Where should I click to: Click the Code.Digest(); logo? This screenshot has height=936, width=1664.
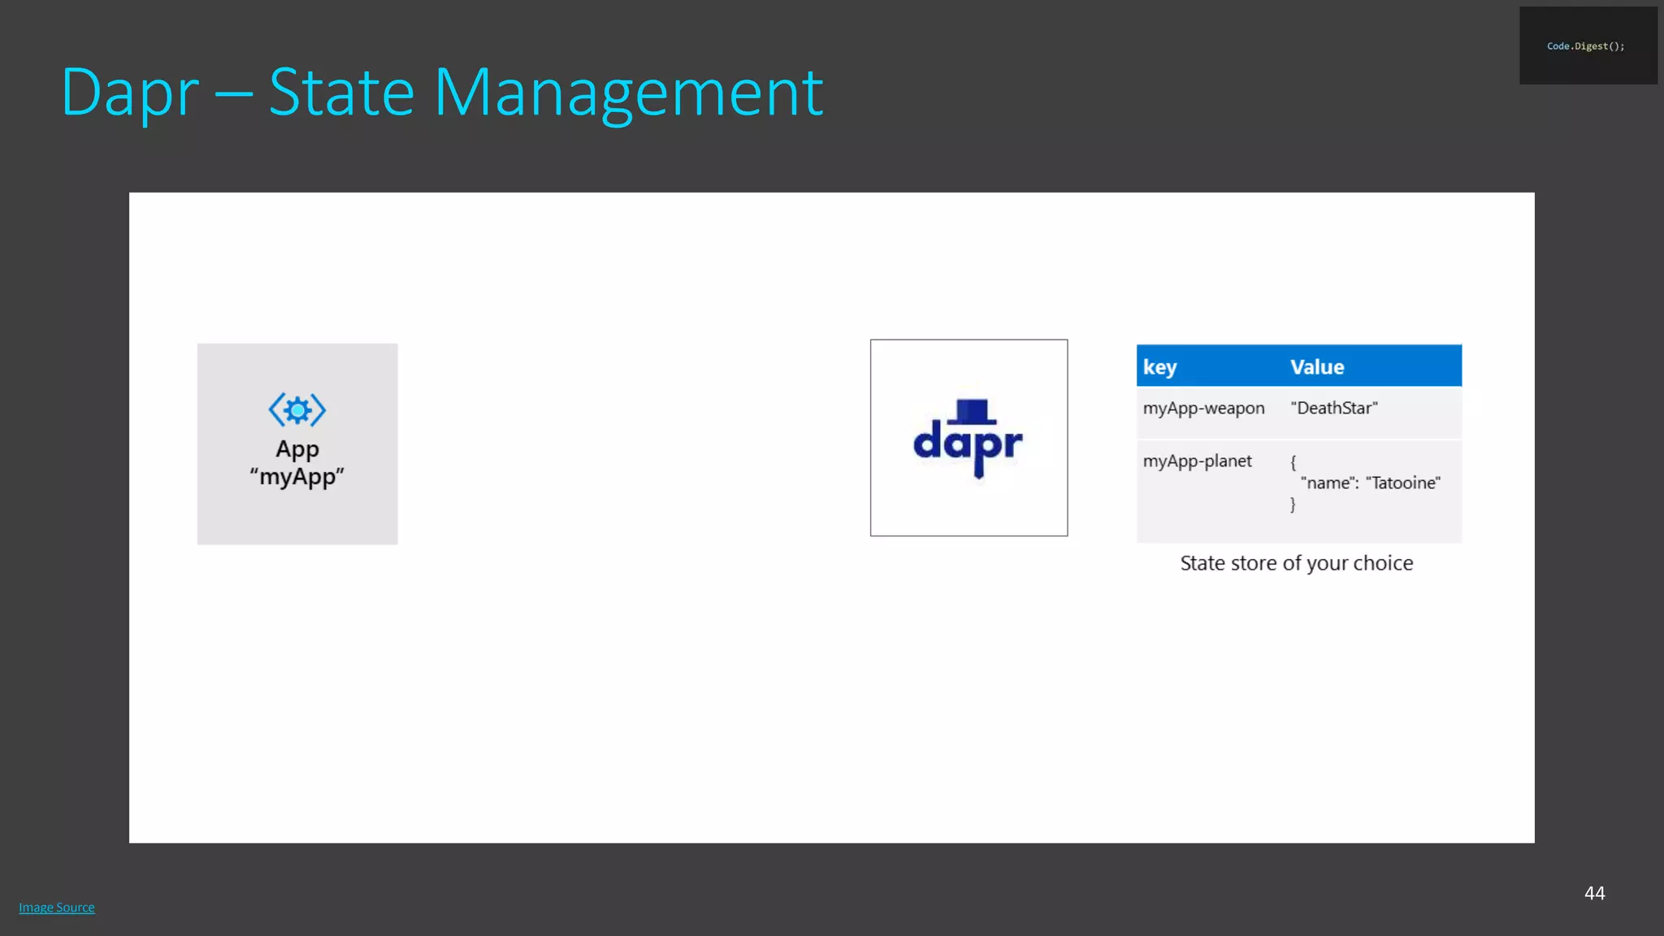point(1588,45)
